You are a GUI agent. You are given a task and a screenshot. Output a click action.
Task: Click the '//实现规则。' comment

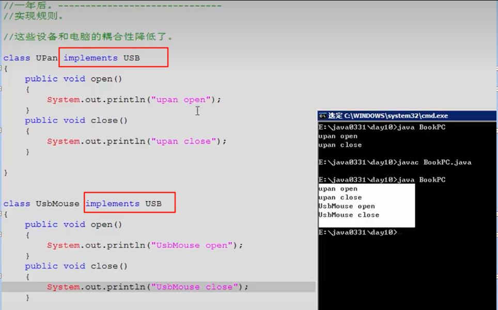[34, 16]
